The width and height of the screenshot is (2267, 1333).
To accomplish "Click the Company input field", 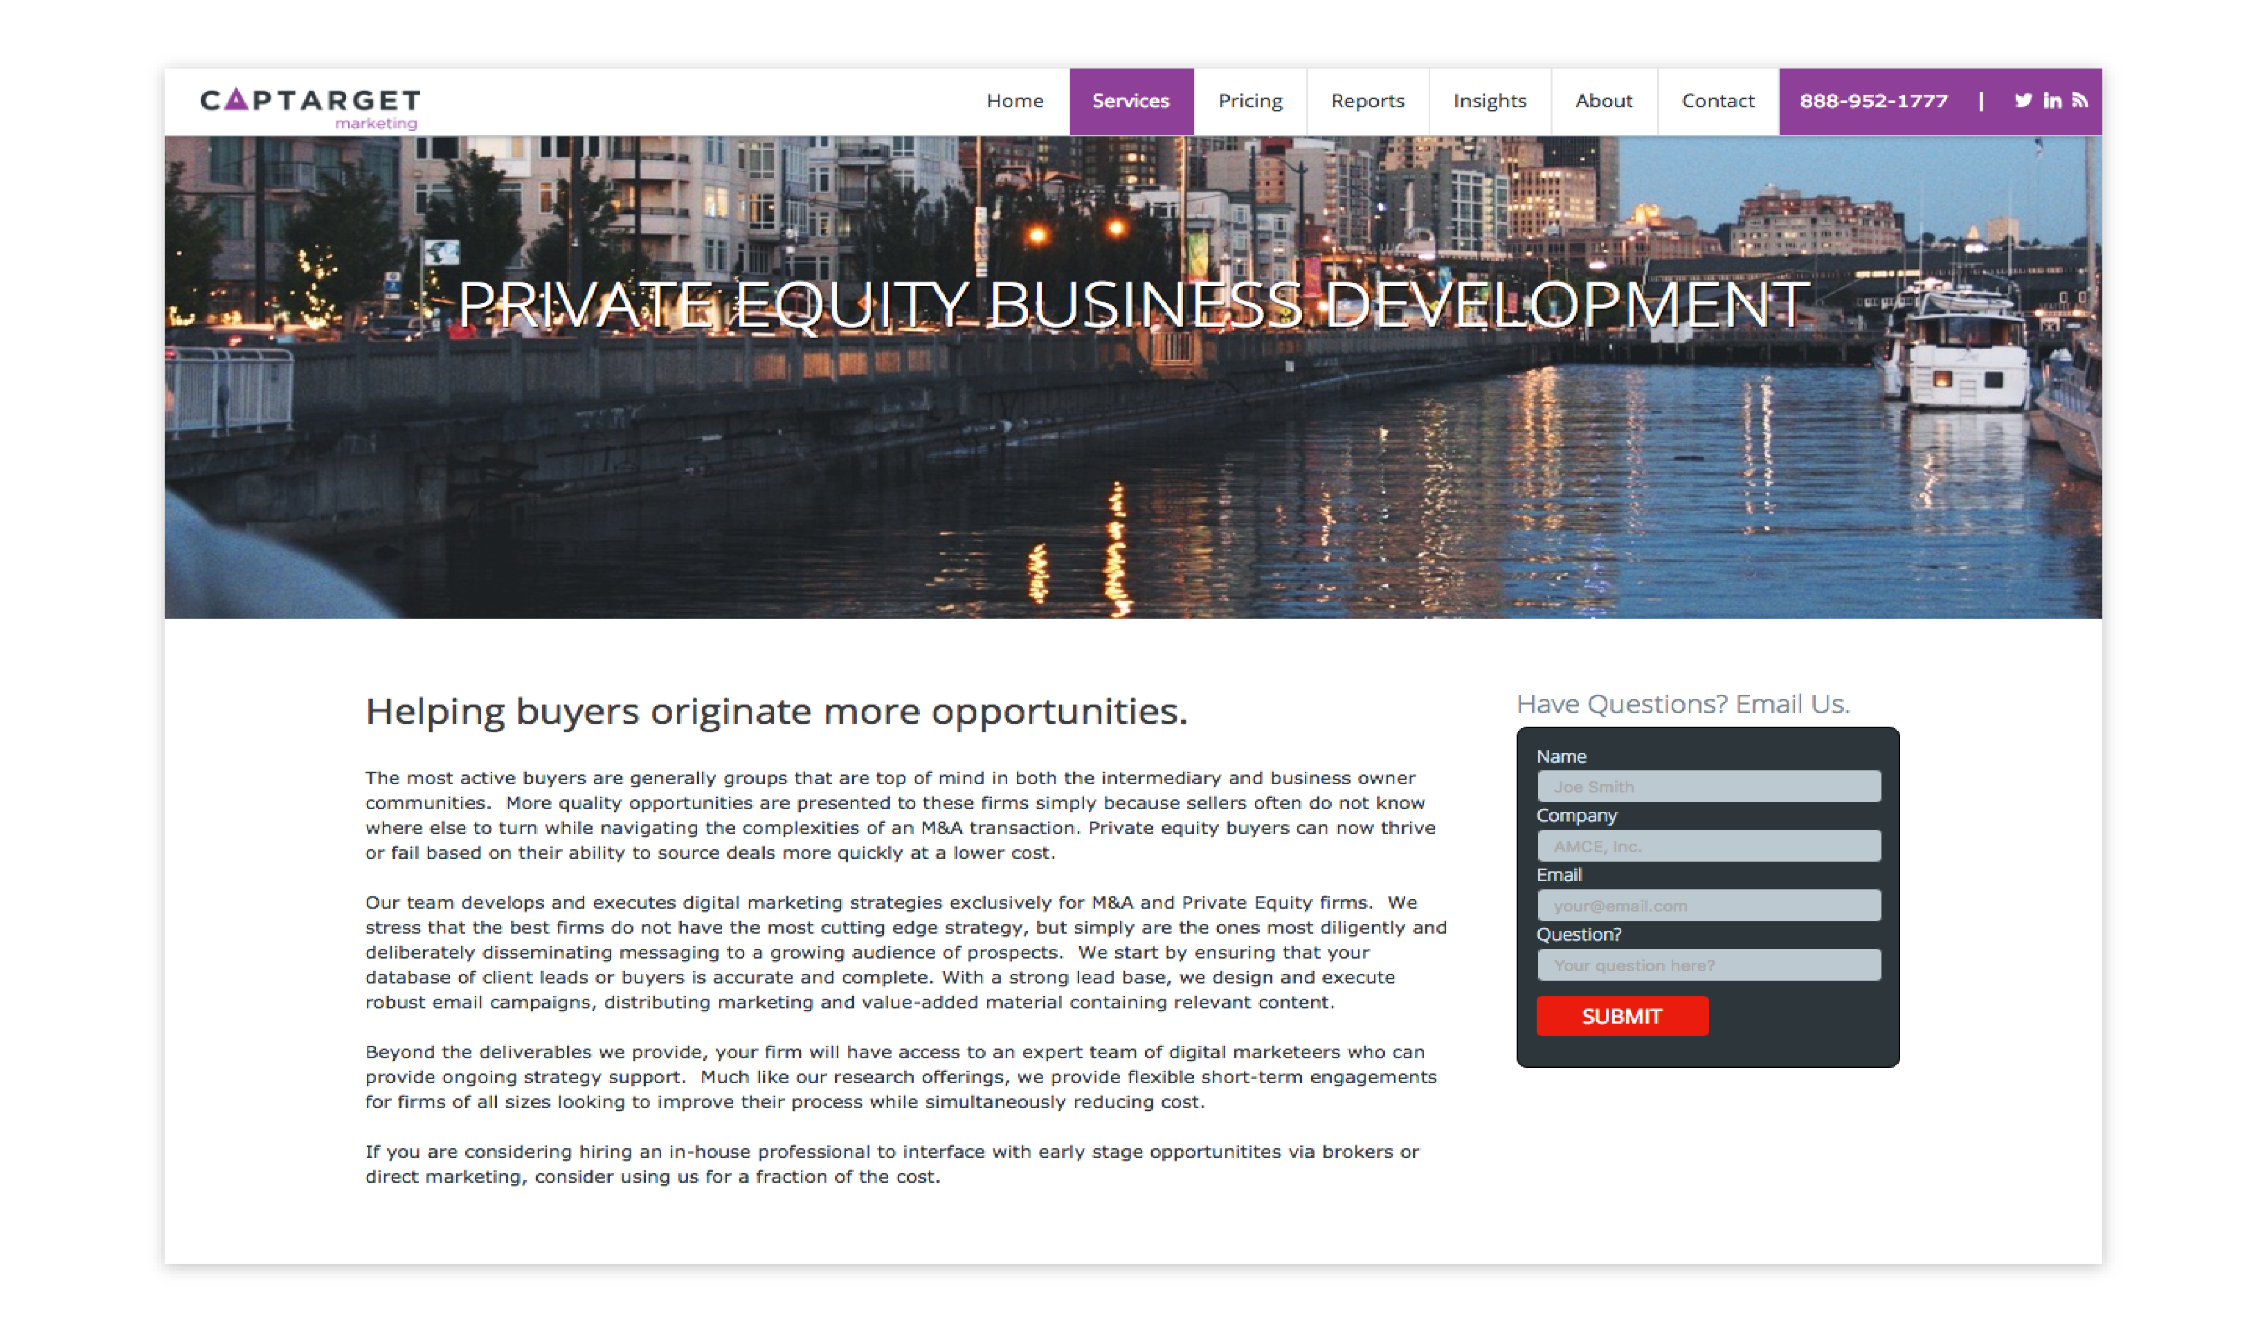I will pyautogui.click(x=1706, y=846).
